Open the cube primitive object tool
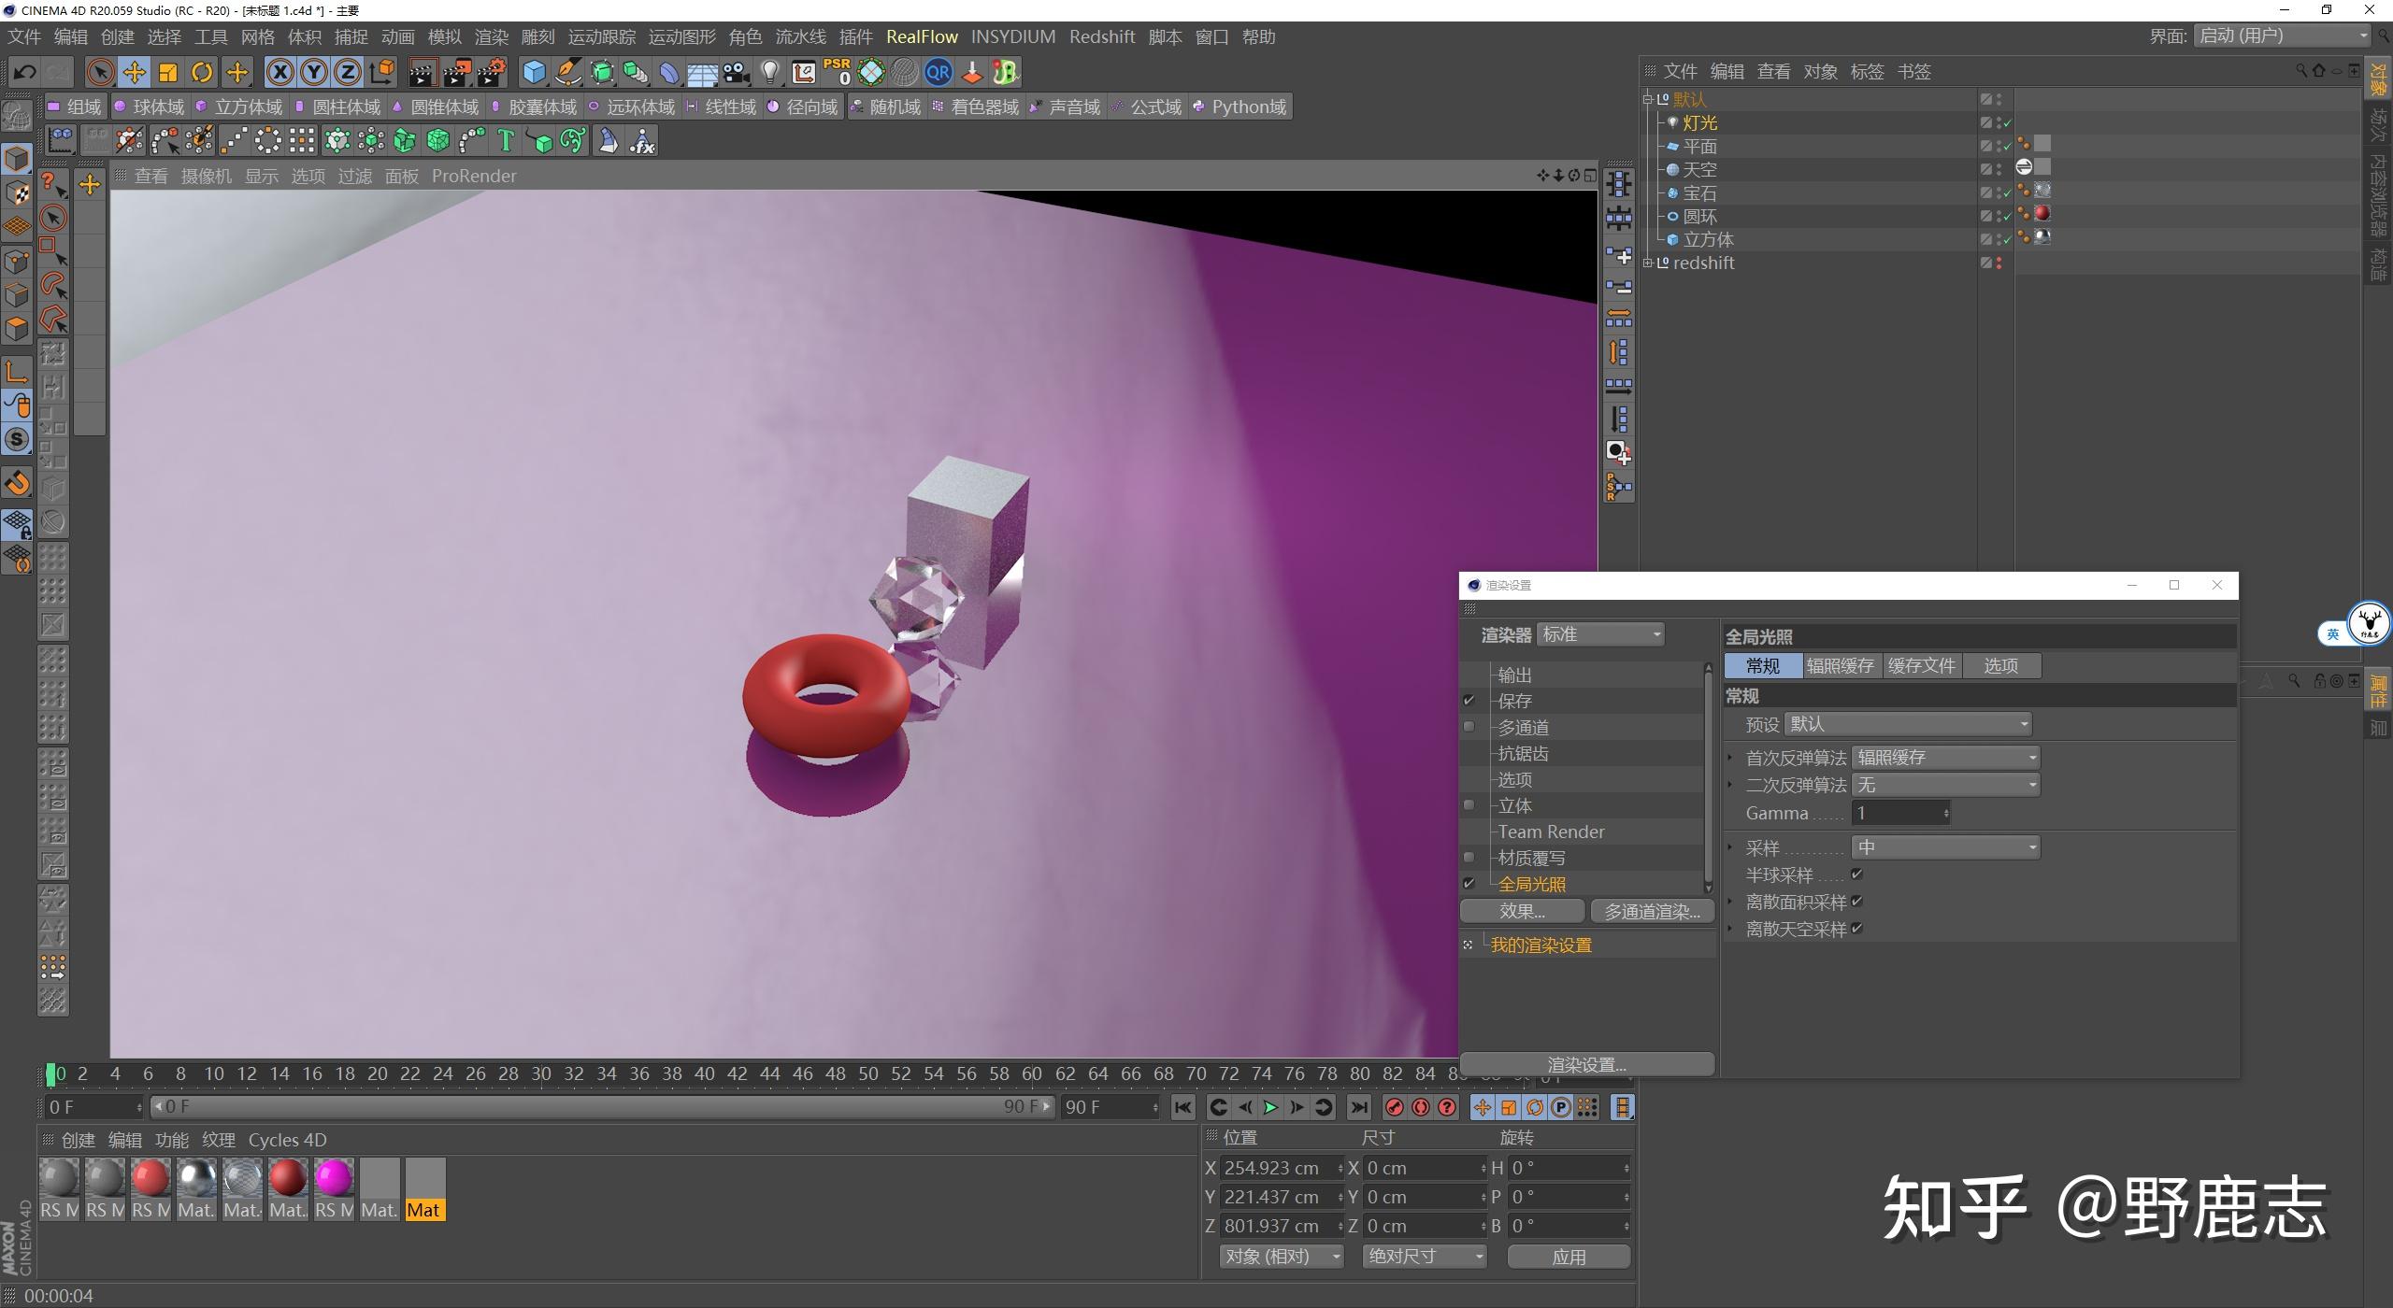The width and height of the screenshot is (2393, 1308). point(534,72)
